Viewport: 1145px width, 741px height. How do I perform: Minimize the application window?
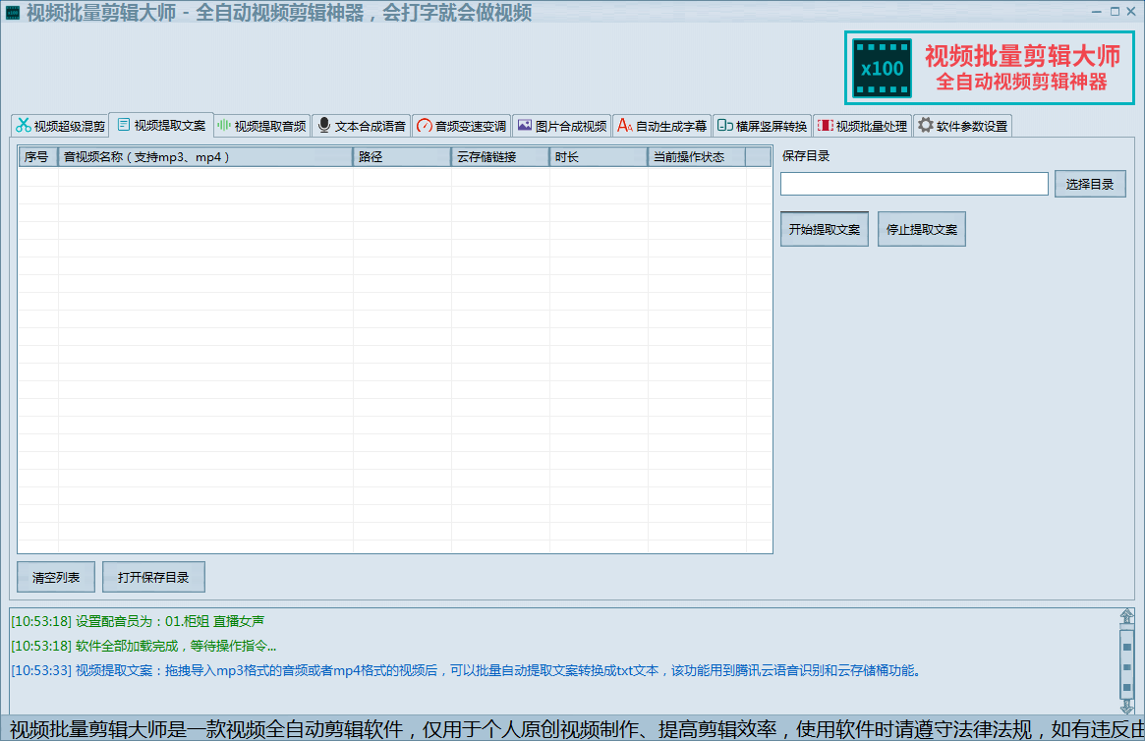click(x=1097, y=11)
